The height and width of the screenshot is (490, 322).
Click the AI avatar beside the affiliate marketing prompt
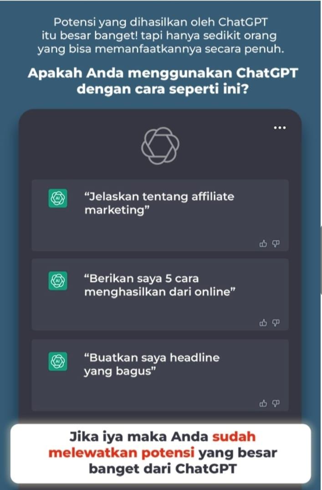(x=58, y=198)
